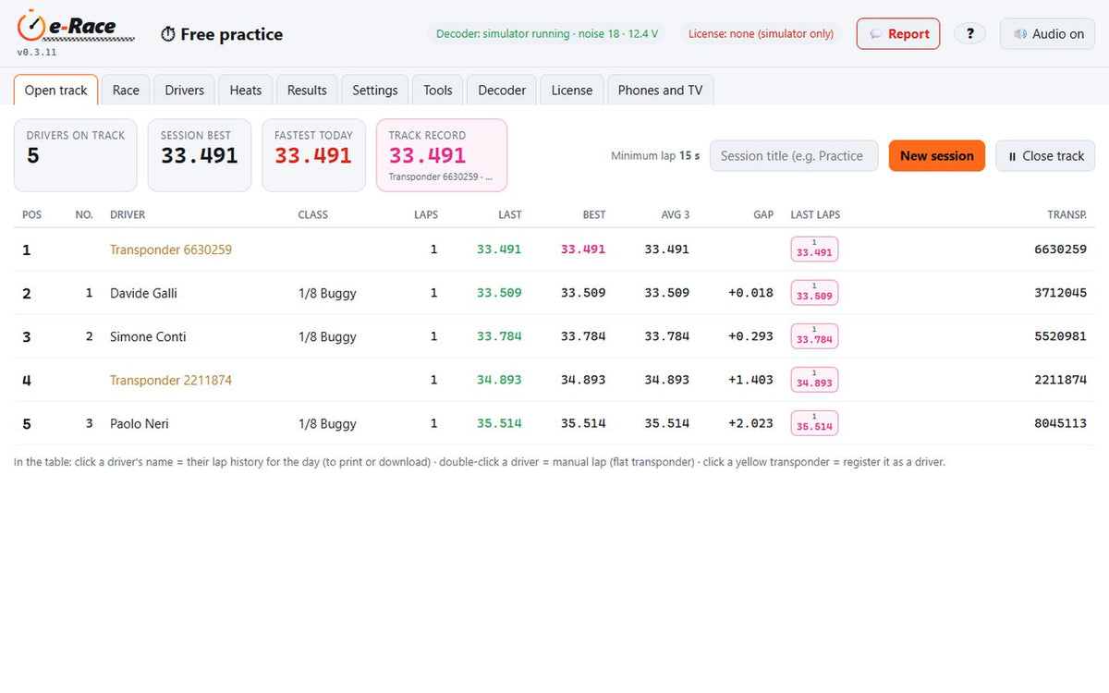The image size is (1109, 693).
Task: Open the License tab
Action: (572, 91)
